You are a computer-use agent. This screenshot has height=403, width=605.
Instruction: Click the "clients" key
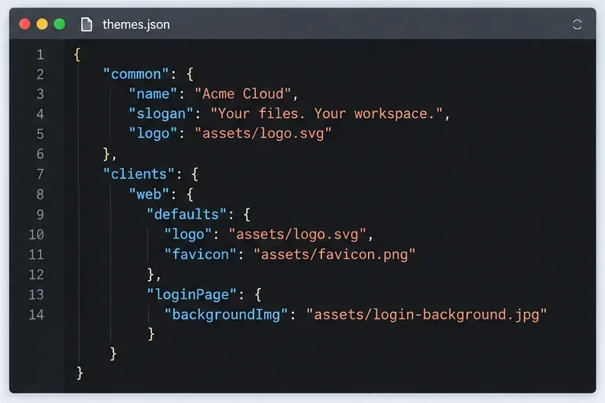click(x=139, y=174)
